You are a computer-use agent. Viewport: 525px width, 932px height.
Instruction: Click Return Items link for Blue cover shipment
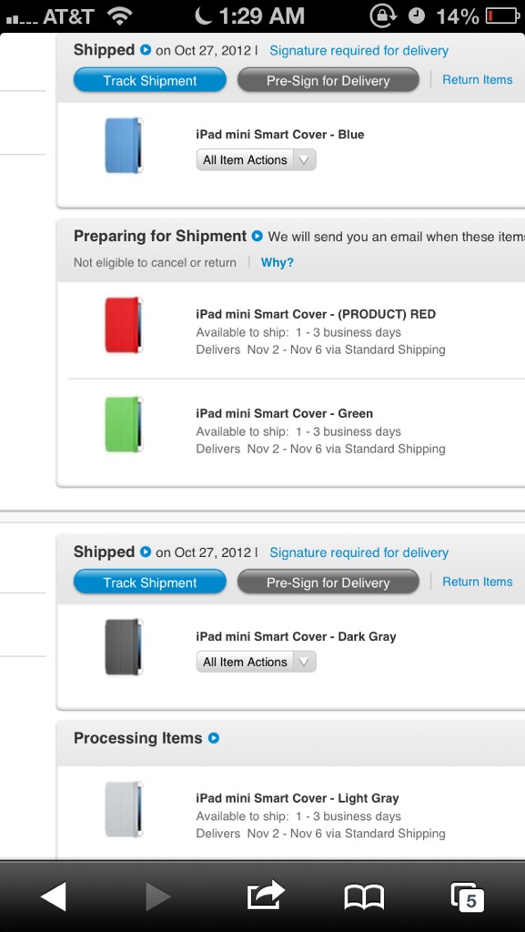coord(478,80)
